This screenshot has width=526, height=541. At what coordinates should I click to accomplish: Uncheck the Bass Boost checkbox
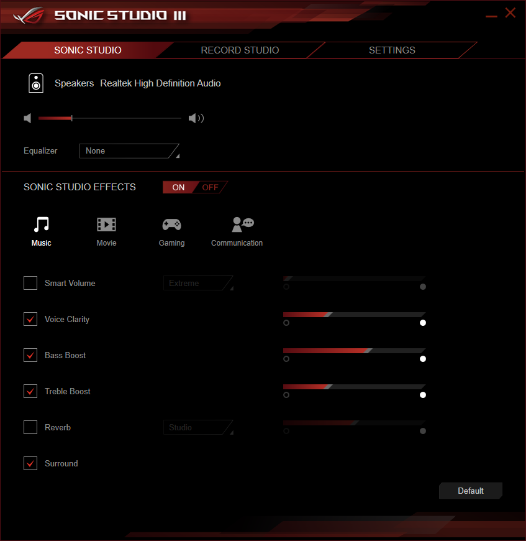30,355
